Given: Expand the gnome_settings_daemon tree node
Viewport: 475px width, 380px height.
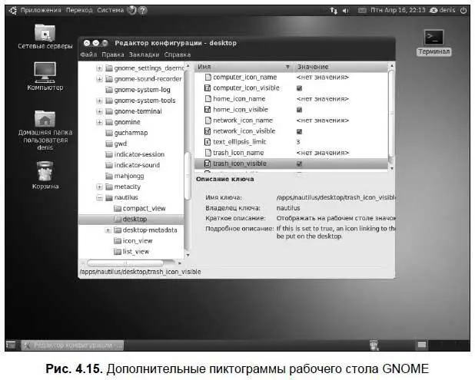Looking at the screenshot, I should point(99,68).
